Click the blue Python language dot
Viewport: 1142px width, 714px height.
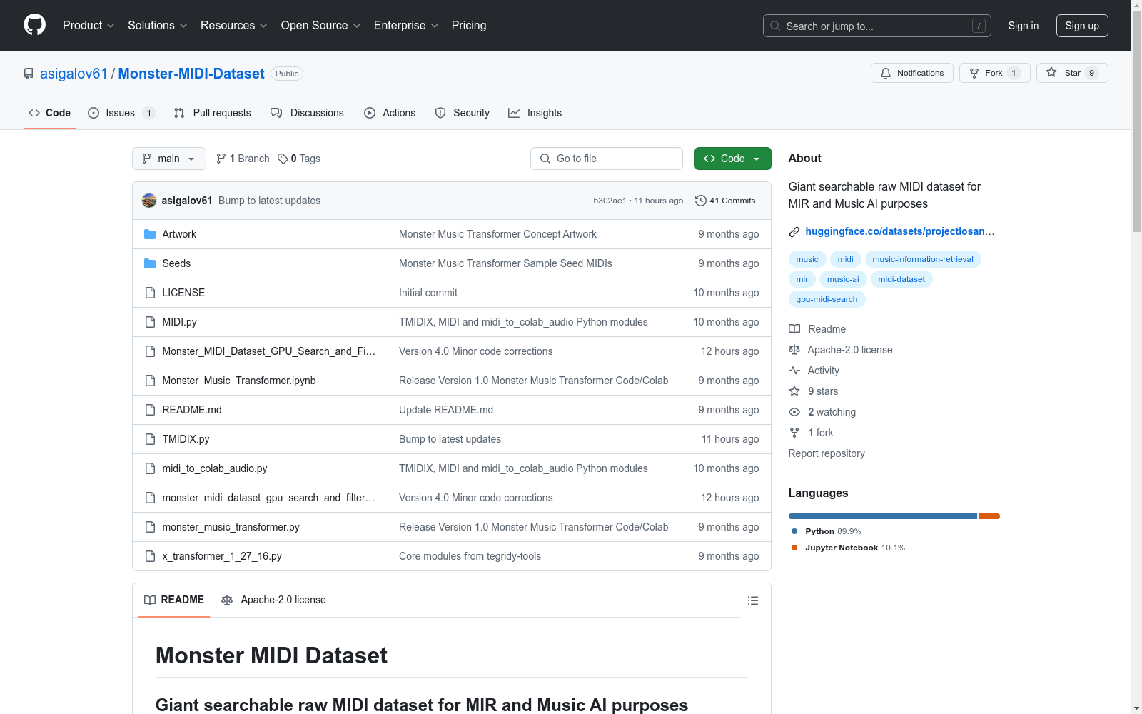[794, 531]
